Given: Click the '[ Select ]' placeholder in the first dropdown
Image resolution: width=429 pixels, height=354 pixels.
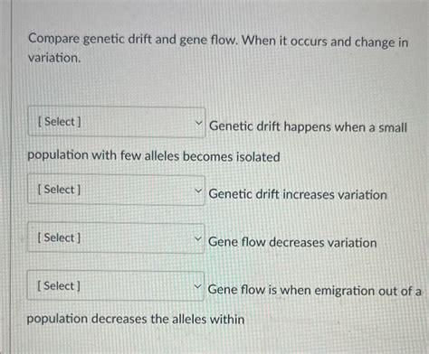Looking at the screenshot, I should (x=60, y=122).
